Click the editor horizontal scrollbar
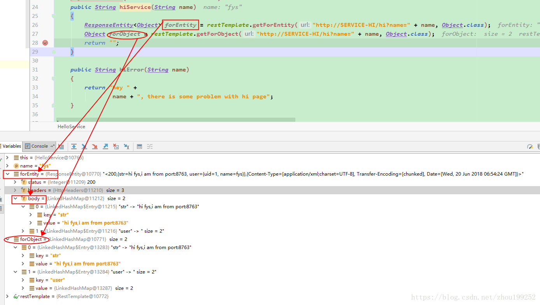This screenshot has width=540, height=305. coord(176,119)
